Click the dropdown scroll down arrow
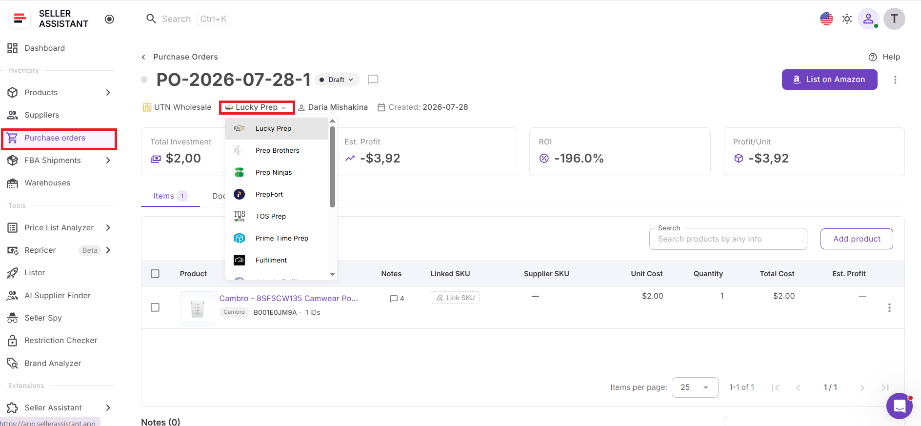 coord(332,274)
